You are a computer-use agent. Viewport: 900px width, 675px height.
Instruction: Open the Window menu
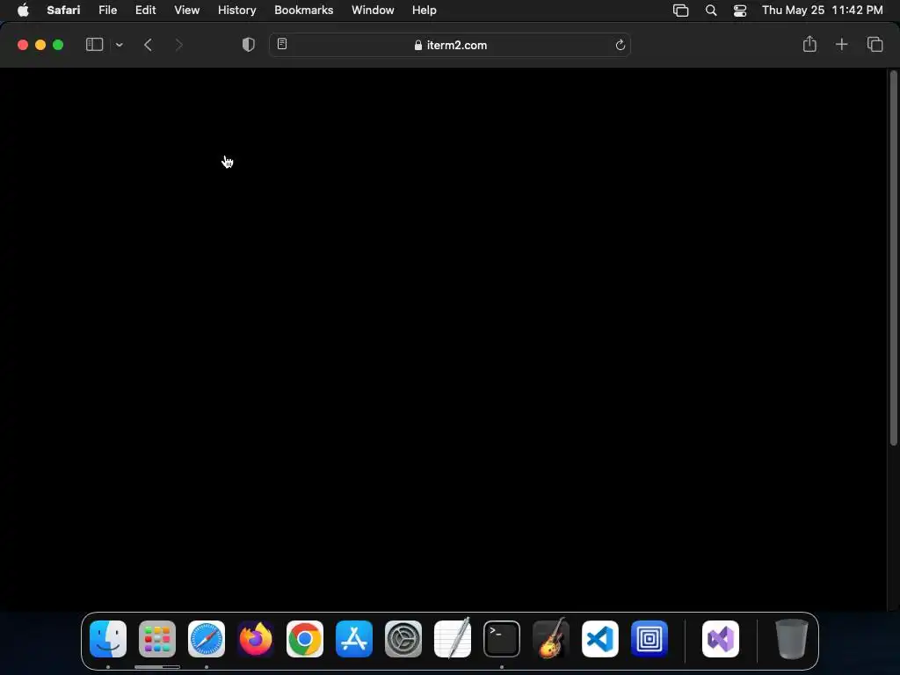(x=373, y=11)
